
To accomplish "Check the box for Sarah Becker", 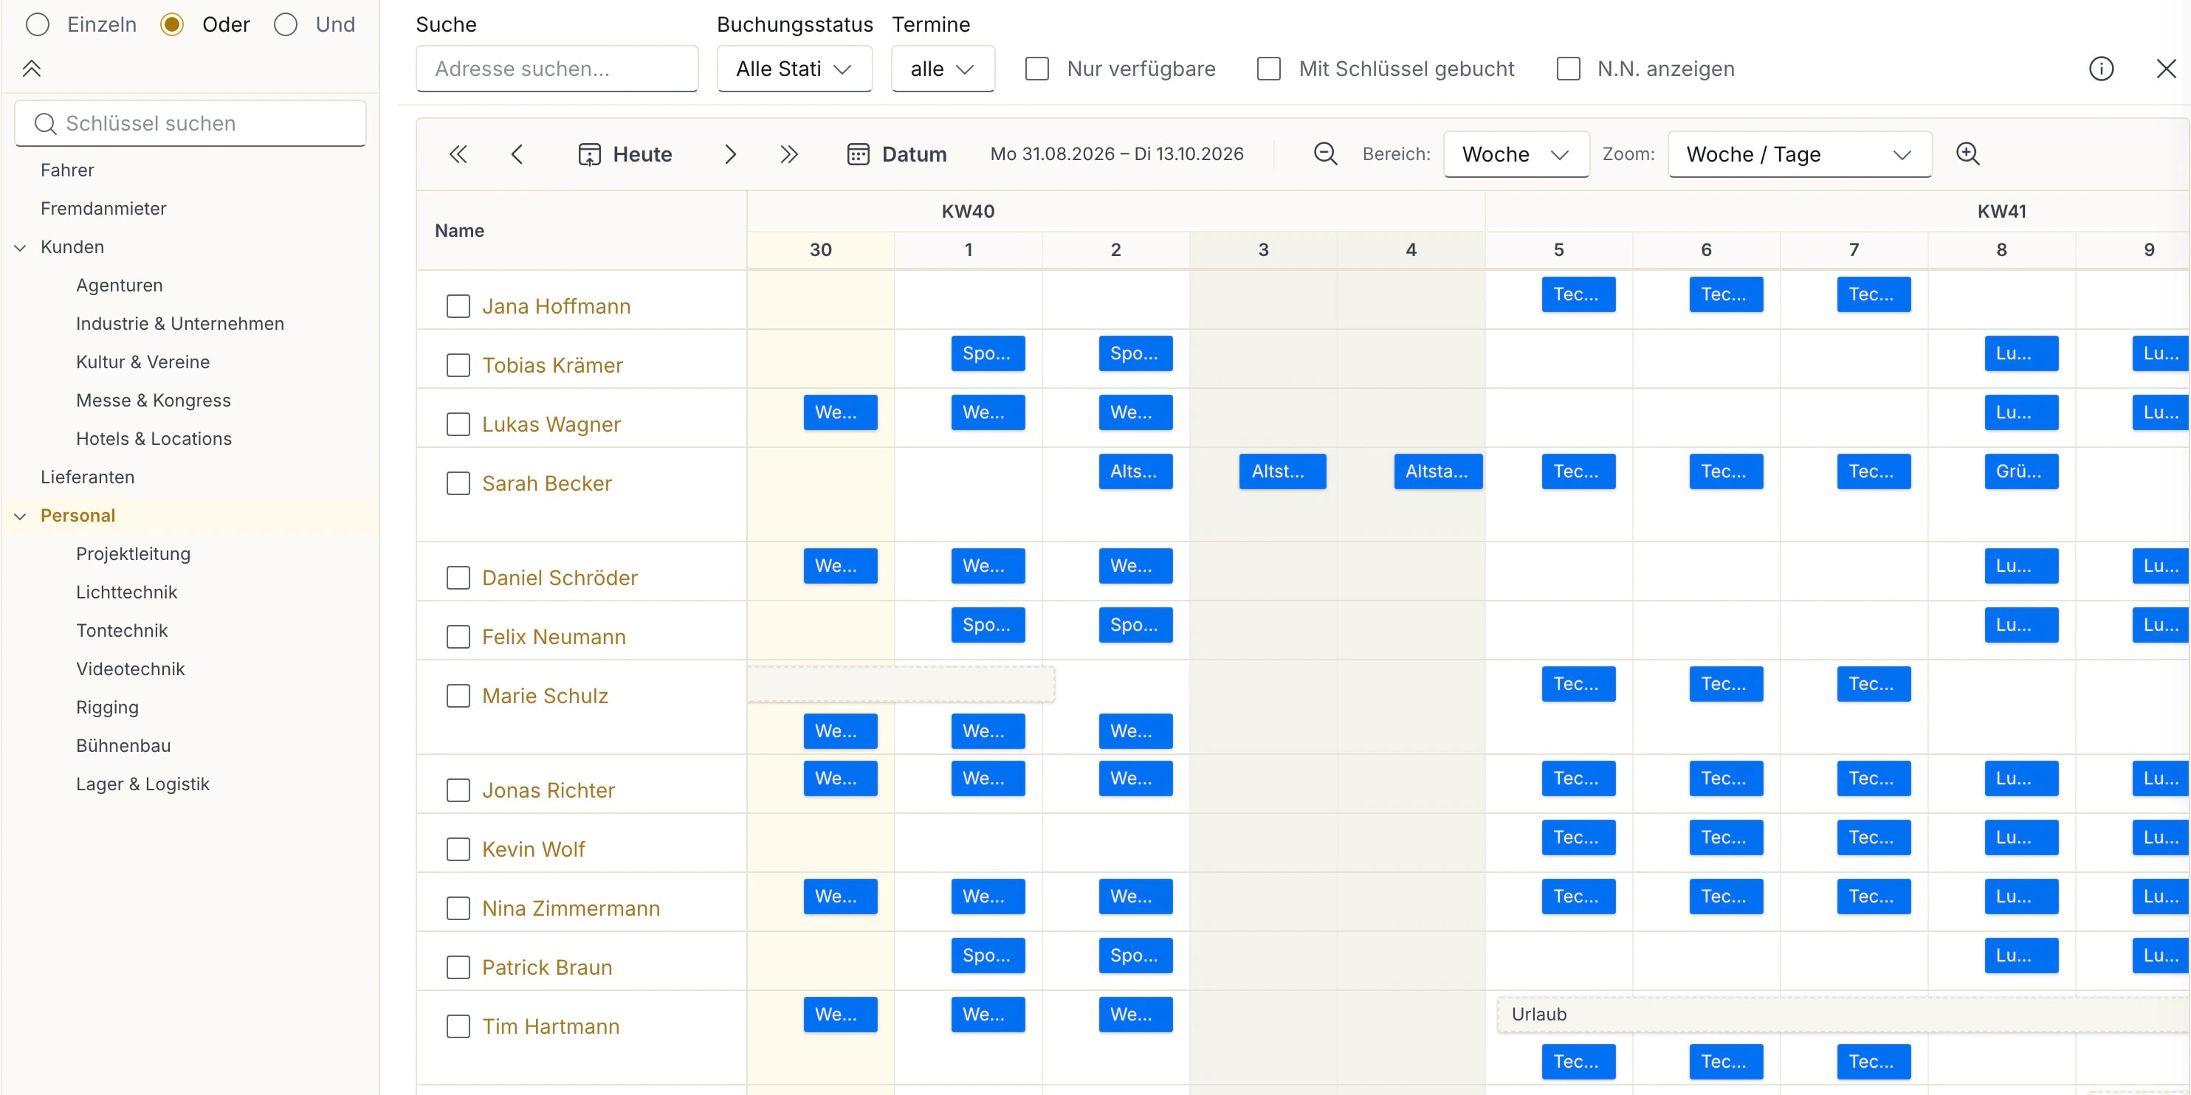I will click(x=458, y=484).
